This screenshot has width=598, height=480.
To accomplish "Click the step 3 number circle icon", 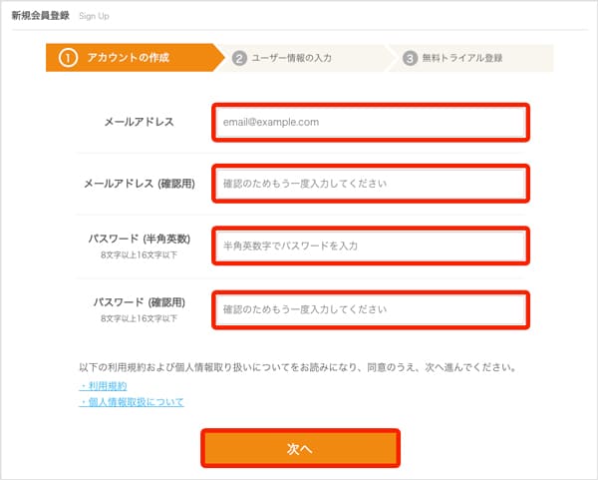I will [411, 58].
